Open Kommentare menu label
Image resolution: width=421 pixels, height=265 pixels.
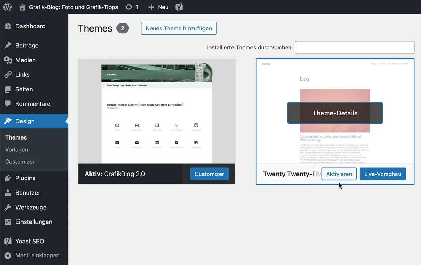[33, 104]
